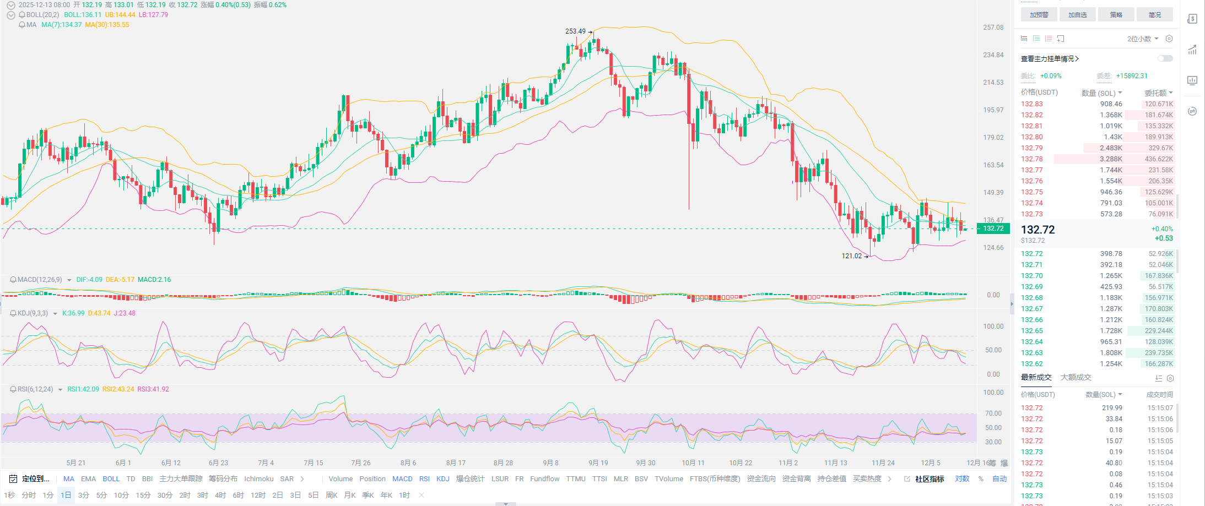Screen dimensions: 1205x506
Task: Toggle 对数 logarithmic scale option
Action: (962, 479)
